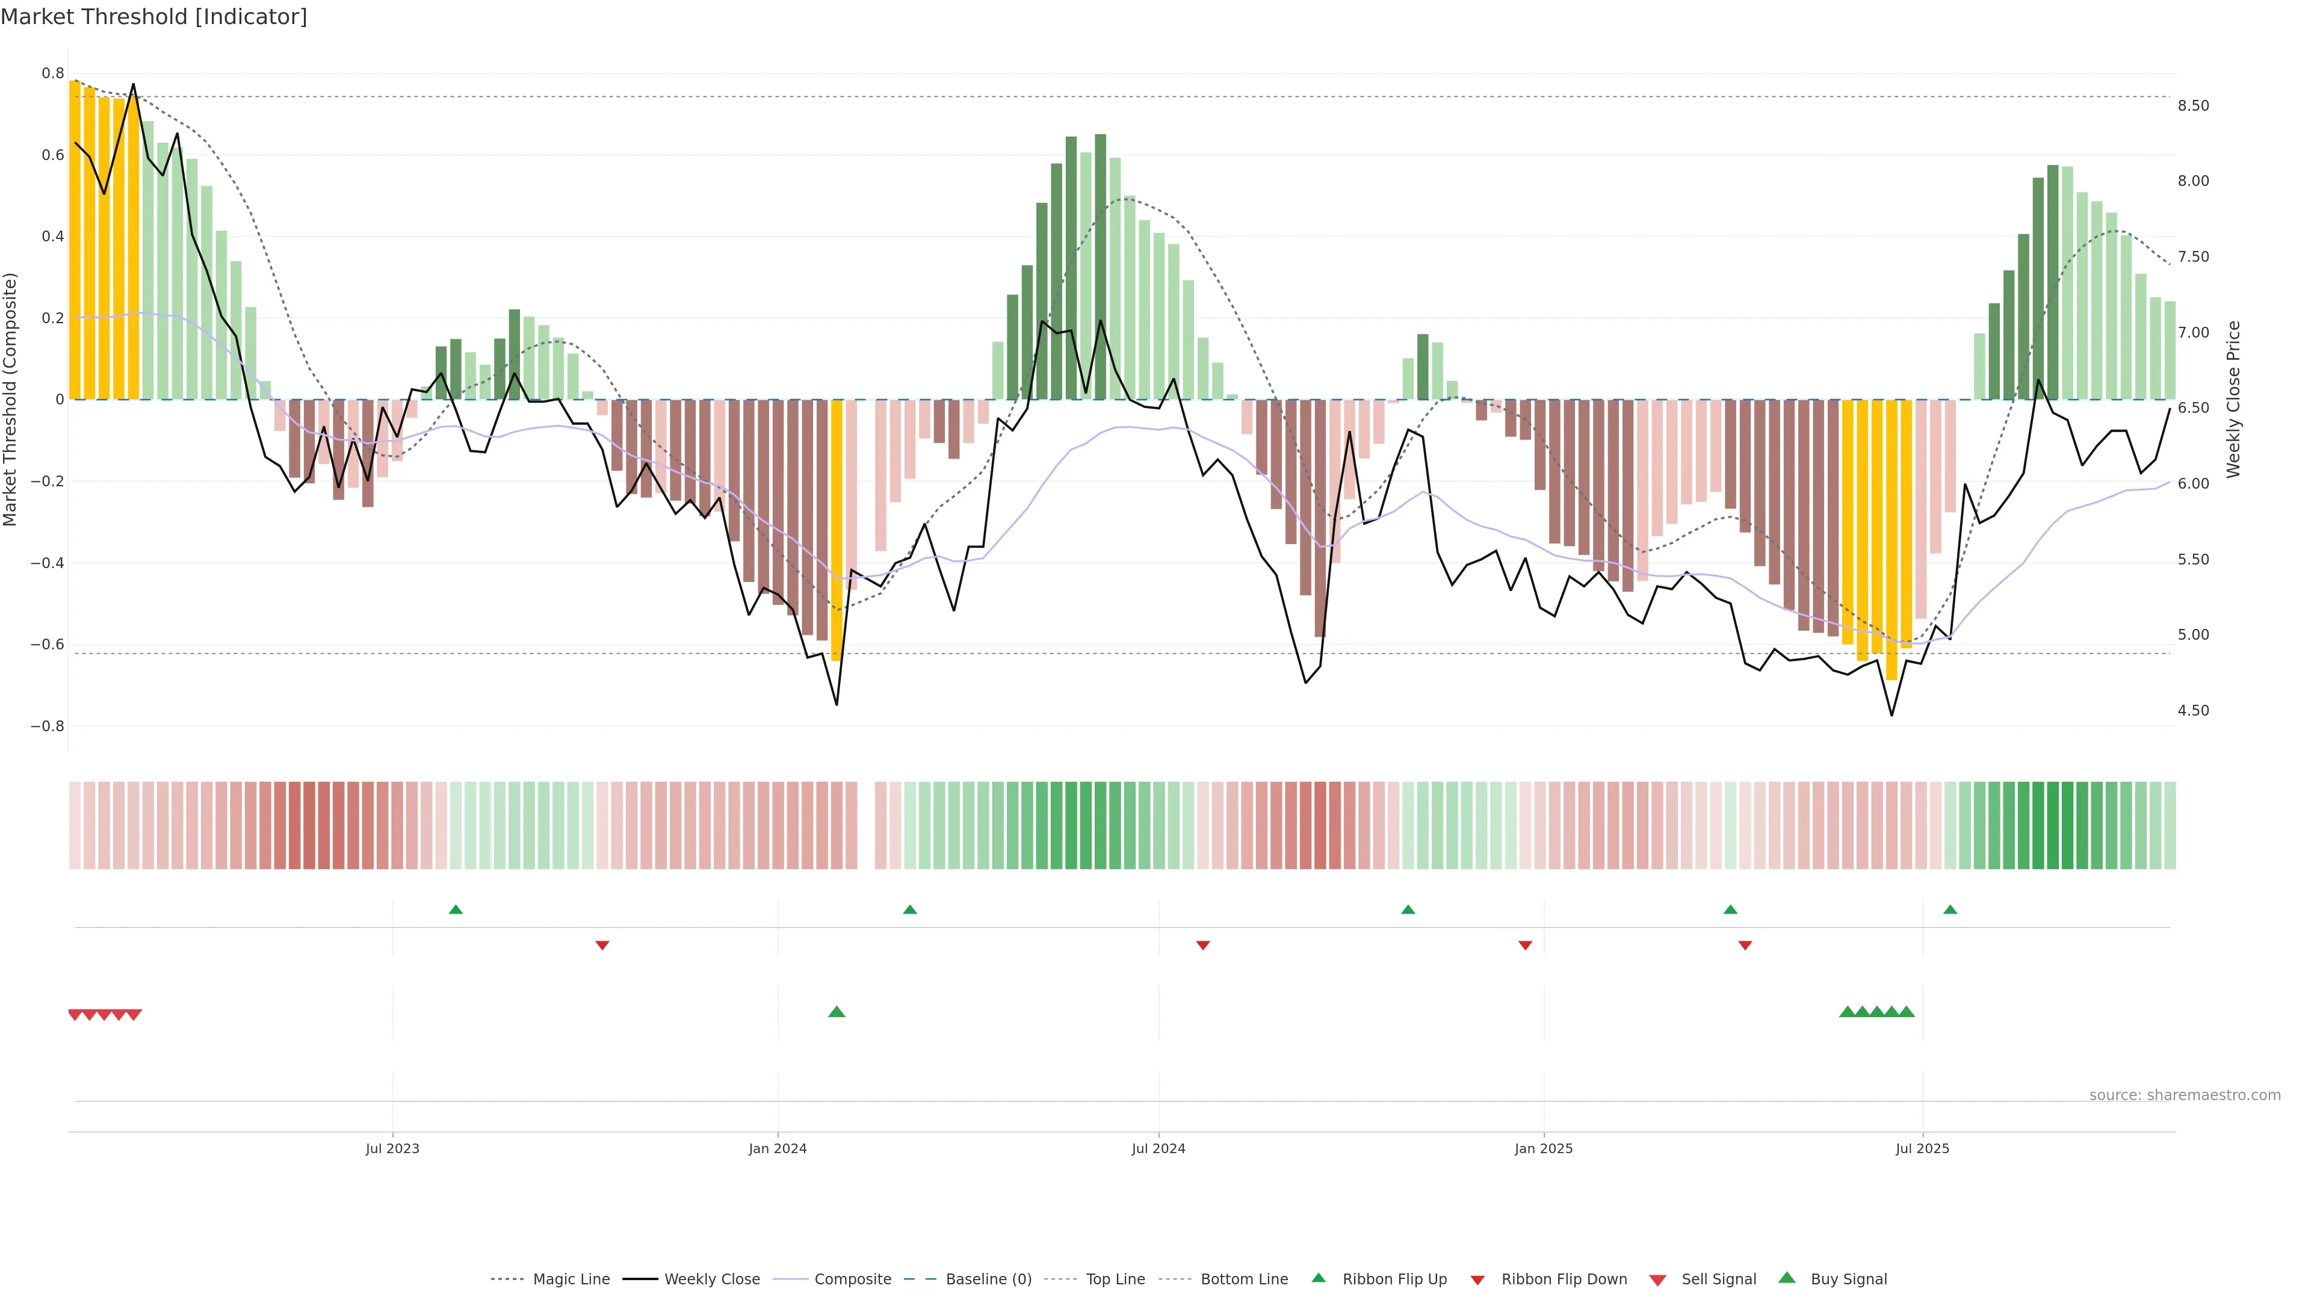Viewport: 2311px width, 1300px height.
Task: Click the lone buy signal marker after Jan 2024
Action: tap(836, 1012)
